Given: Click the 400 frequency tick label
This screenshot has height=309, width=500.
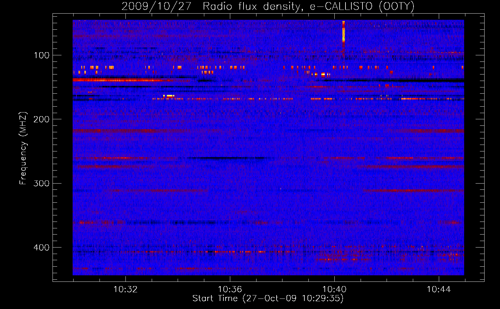Looking at the screenshot, I should tap(41, 248).
